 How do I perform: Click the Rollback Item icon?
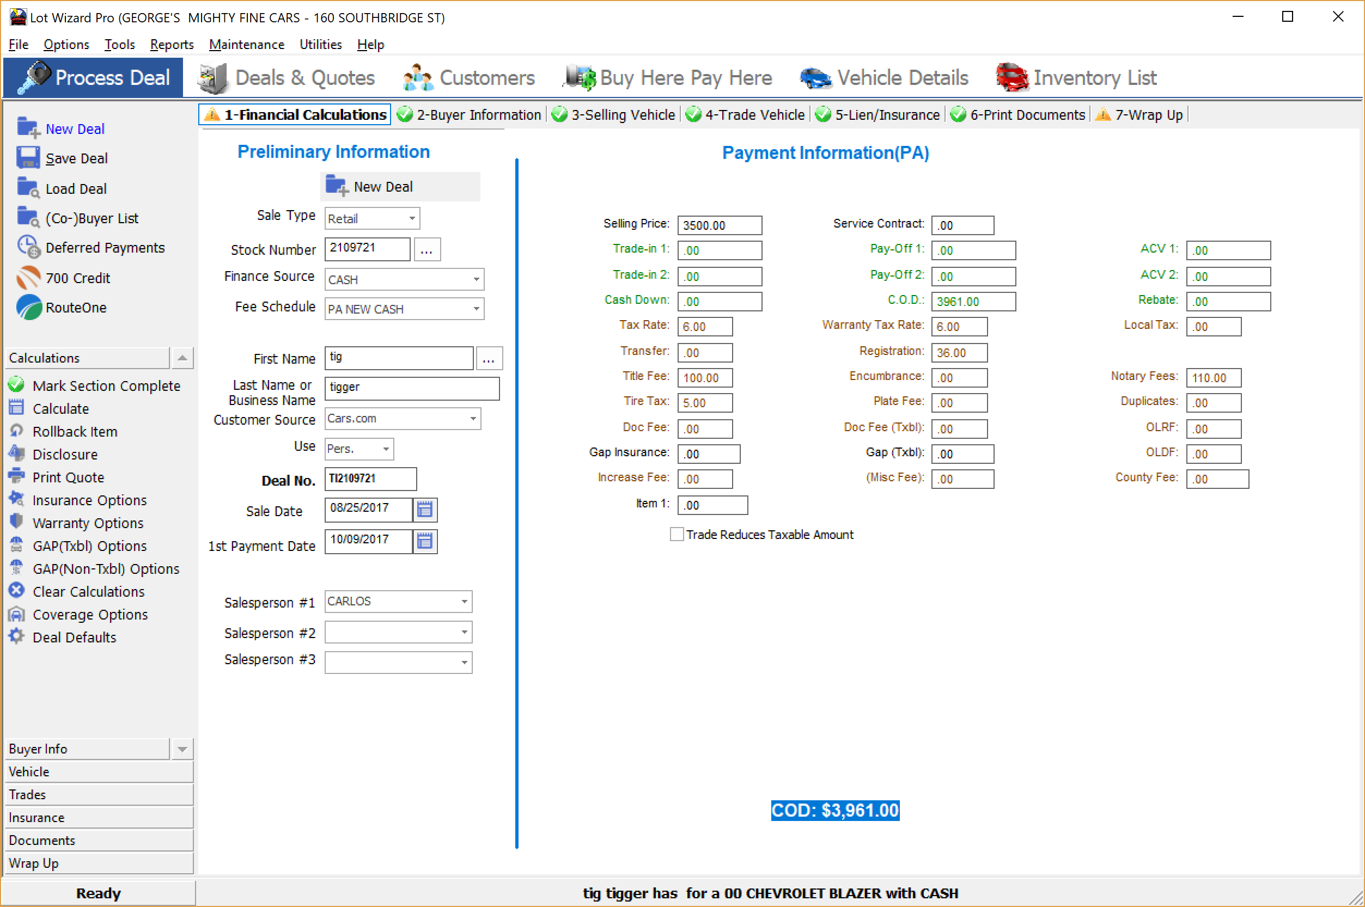[x=16, y=431]
